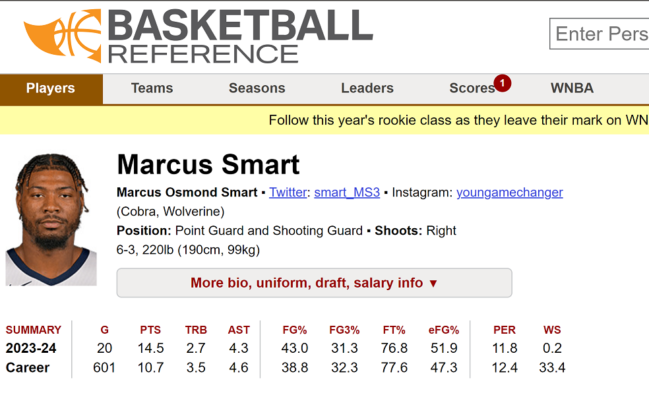649x397 pixels.
Task: Click the player search input field
Action: (x=600, y=34)
